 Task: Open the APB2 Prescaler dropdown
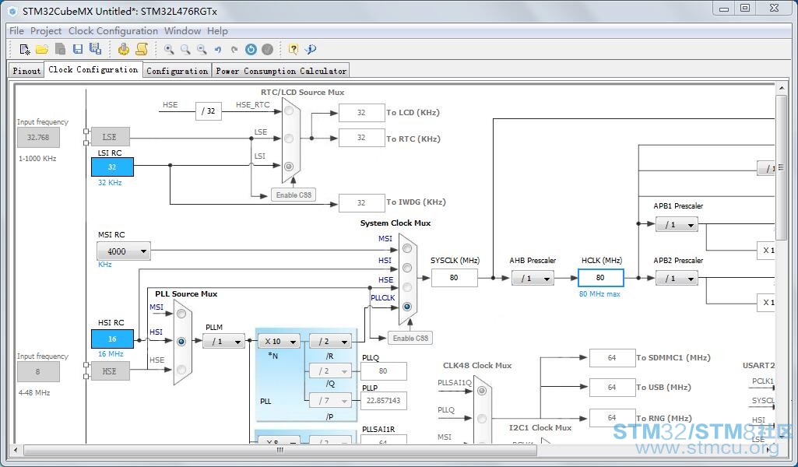point(677,279)
